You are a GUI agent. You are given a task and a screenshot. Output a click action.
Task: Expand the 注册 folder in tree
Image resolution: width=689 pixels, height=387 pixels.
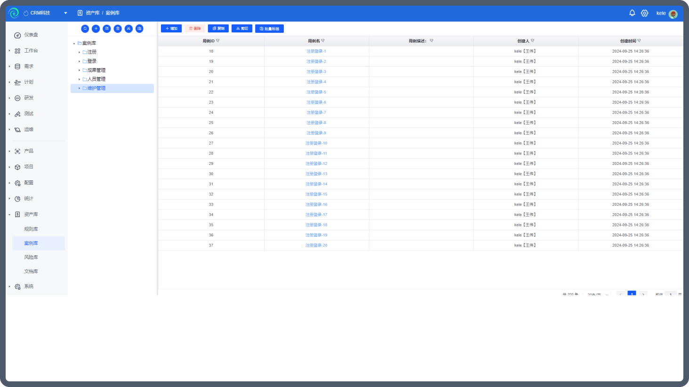pyautogui.click(x=80, y=52)
